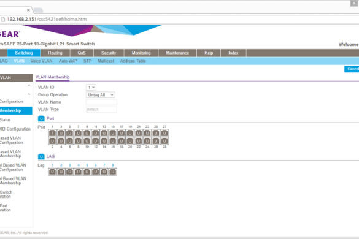359x239 pixels.
Task: Click LAG 7 membership icon
Action: [104, 172]
